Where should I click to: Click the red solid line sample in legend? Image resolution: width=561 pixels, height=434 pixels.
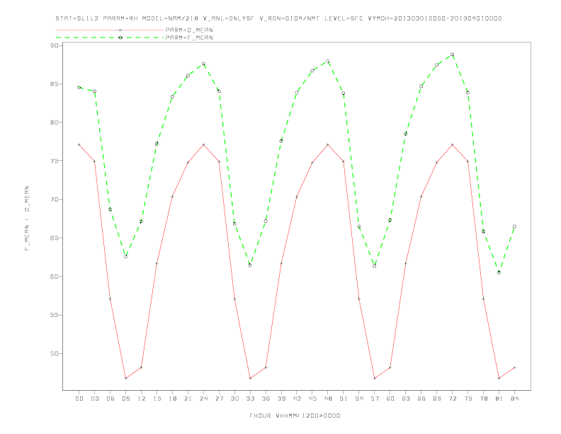click(x=110, y=30)
